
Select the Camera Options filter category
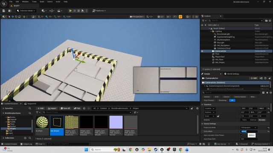[x=240, y=97]
